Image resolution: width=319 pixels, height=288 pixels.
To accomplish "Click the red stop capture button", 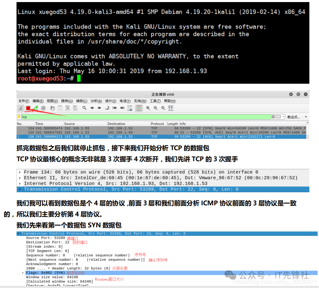I will tap(28, 108).
